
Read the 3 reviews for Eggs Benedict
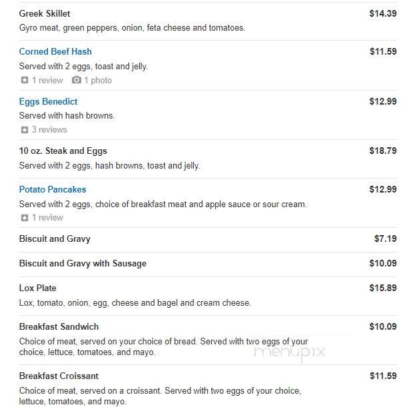tap(49, 130)
